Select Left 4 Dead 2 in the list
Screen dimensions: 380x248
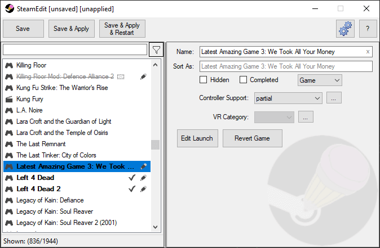click(x=77, y=189)
